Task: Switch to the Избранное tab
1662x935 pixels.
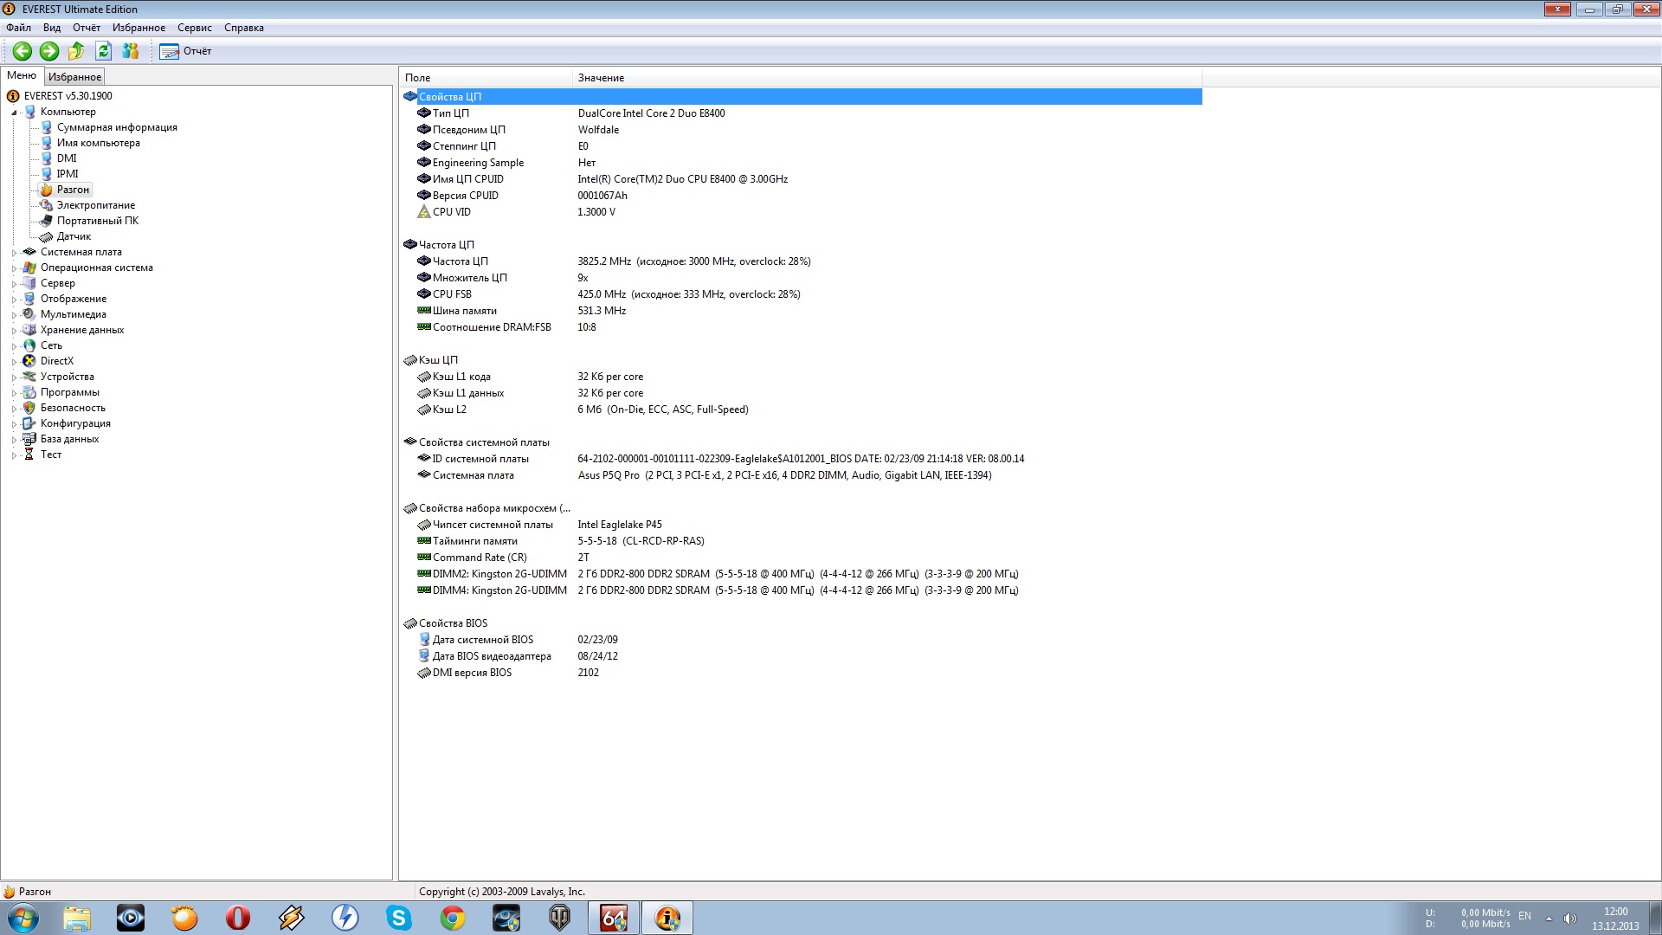Action: [x=74, y=77]
